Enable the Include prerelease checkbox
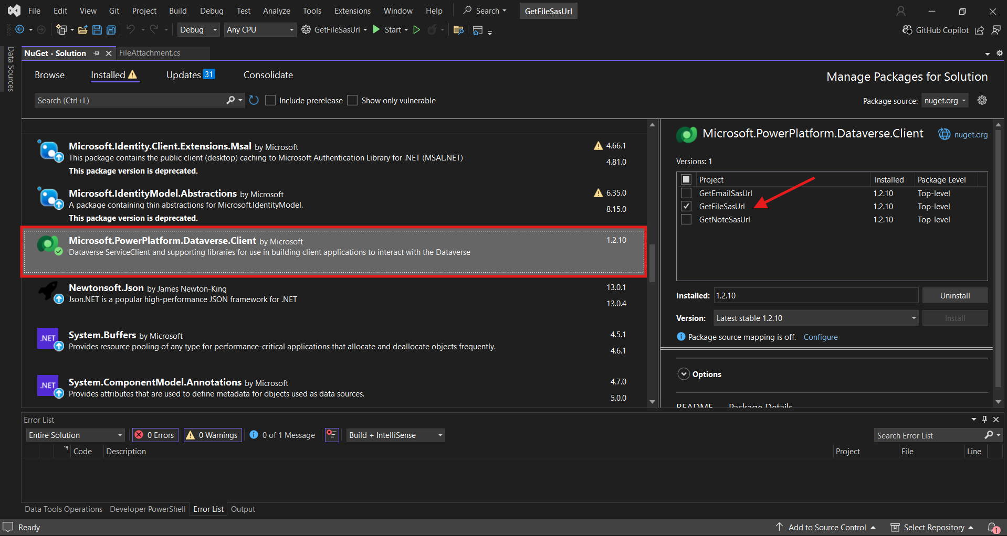The image size is (1007, 536). (x=270, y=100)
